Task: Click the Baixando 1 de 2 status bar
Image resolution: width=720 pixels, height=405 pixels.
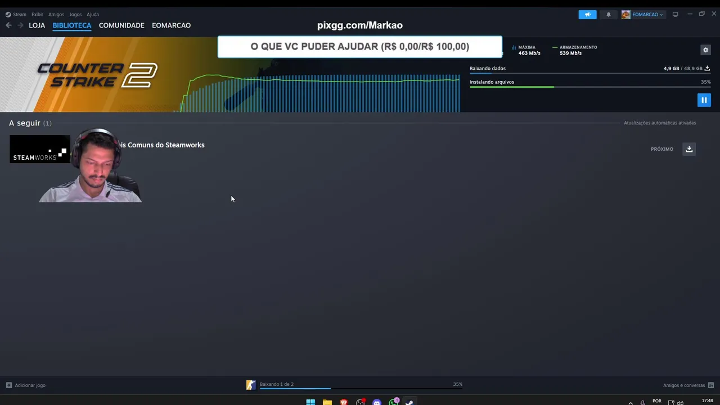Action: coord(360,385)
